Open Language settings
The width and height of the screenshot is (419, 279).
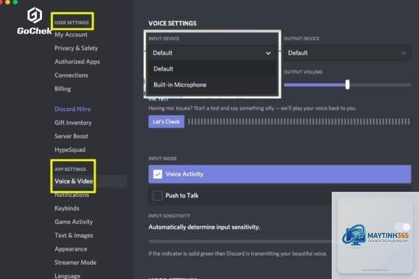67,276
